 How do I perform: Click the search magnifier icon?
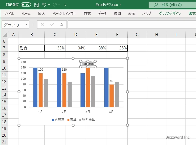[156, 5]
